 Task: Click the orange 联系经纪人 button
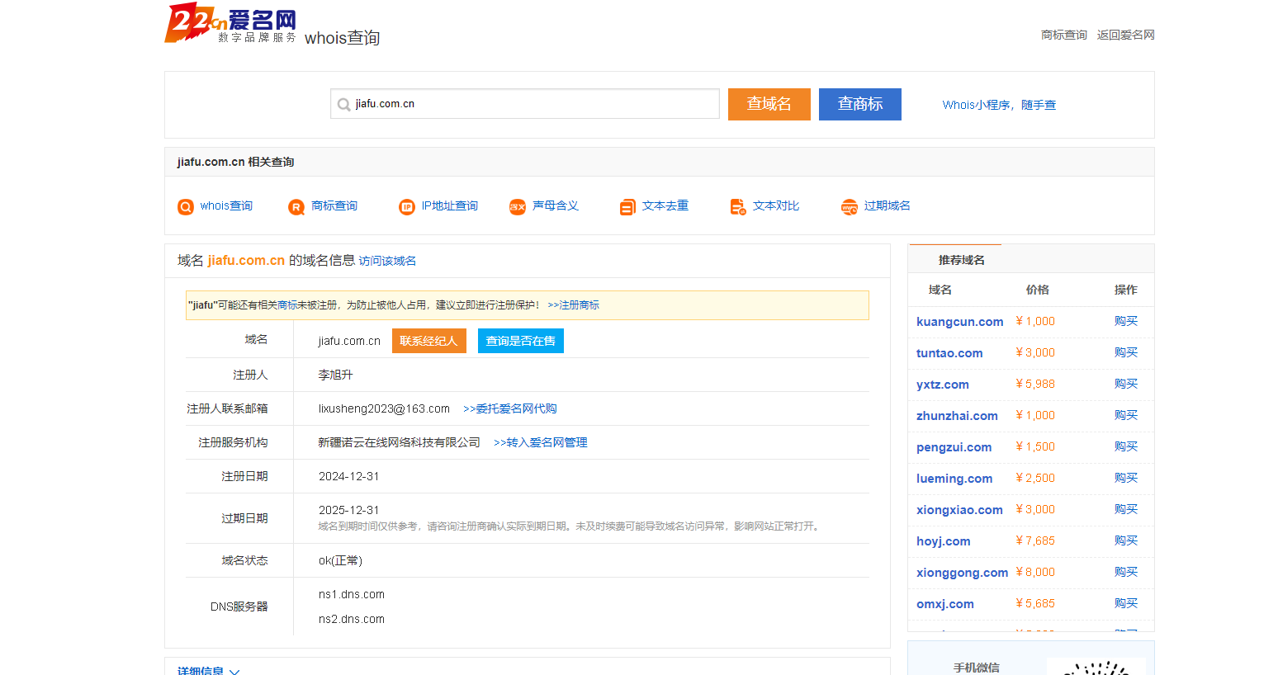429,341
